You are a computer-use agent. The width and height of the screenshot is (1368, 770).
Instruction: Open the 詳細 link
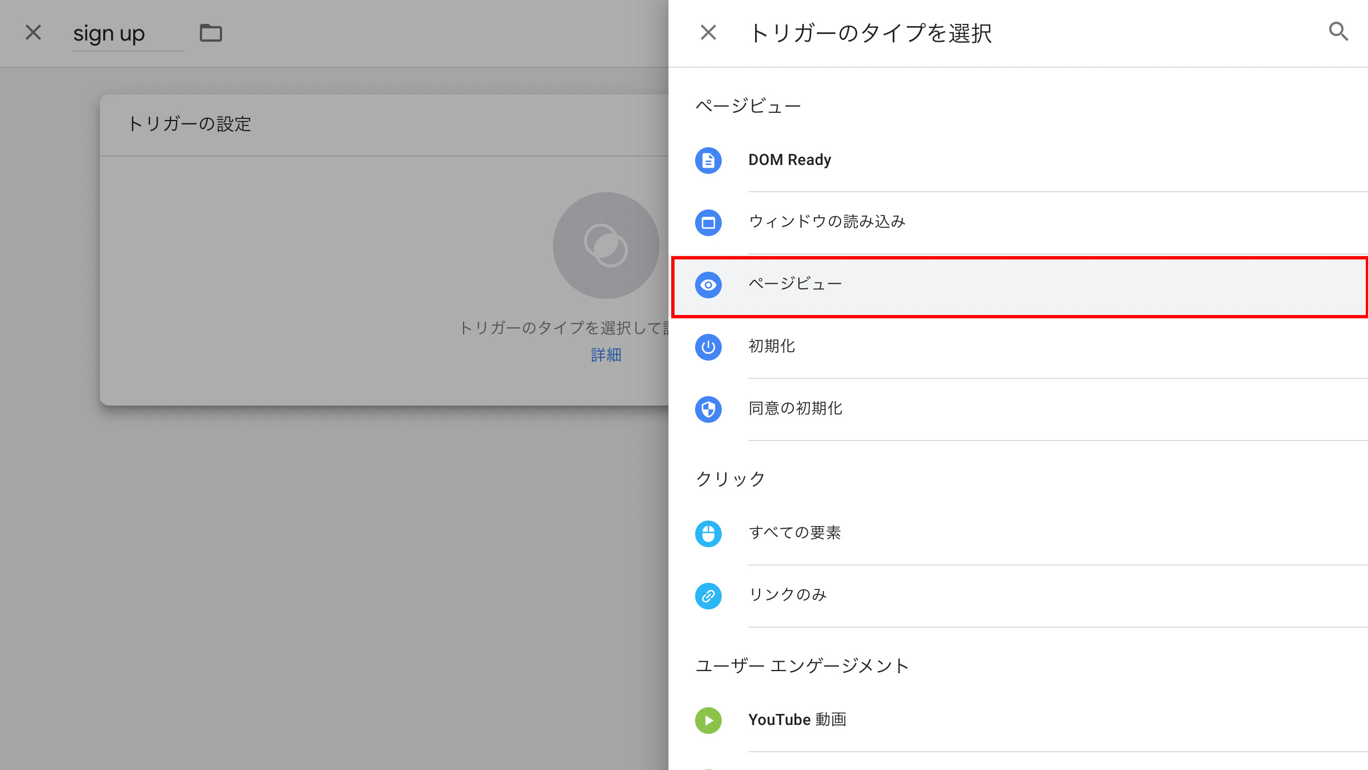606,355
